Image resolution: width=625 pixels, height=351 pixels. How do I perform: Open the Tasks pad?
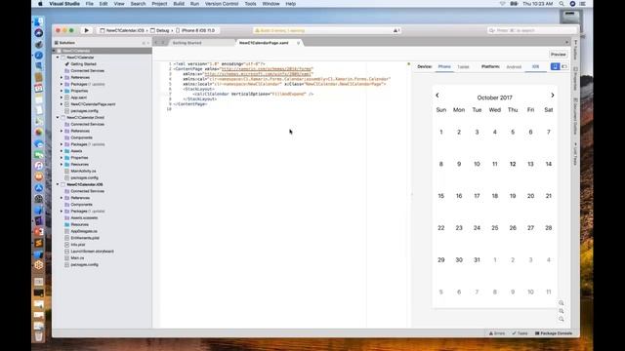point(521,333)
